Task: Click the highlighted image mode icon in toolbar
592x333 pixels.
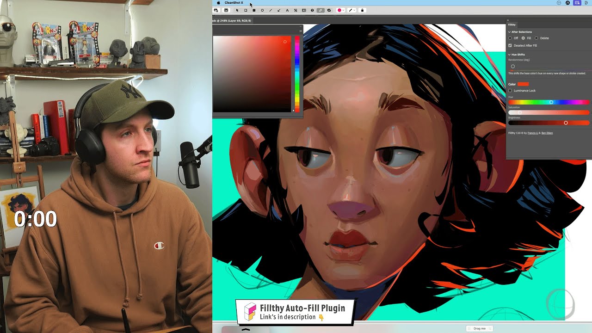Action: pyautogui.click(x=226, y=10)
